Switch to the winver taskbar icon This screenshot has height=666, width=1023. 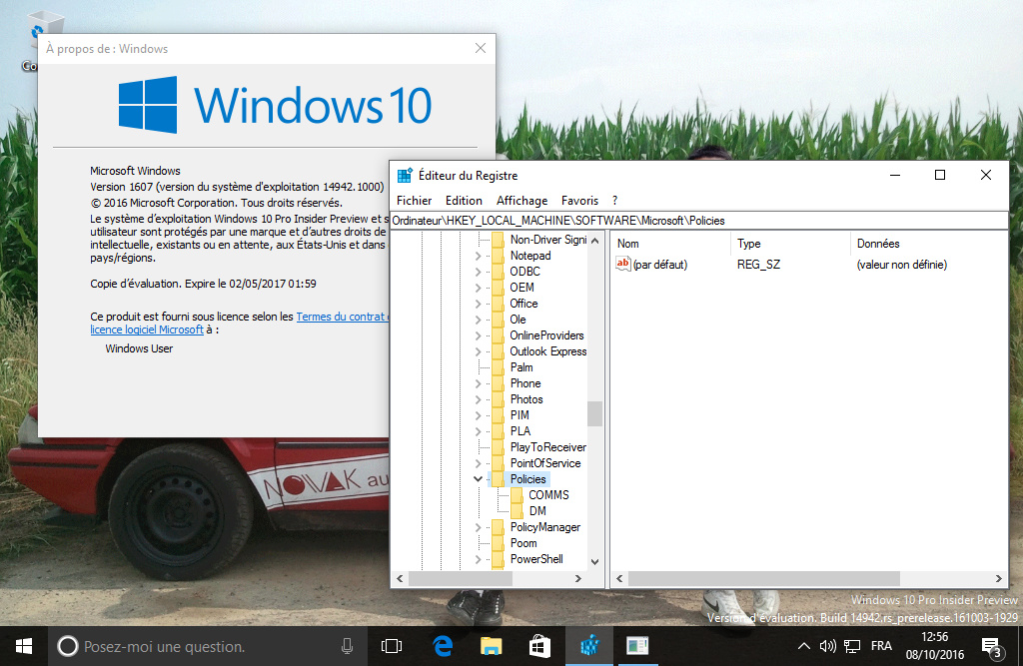(637, 646)
